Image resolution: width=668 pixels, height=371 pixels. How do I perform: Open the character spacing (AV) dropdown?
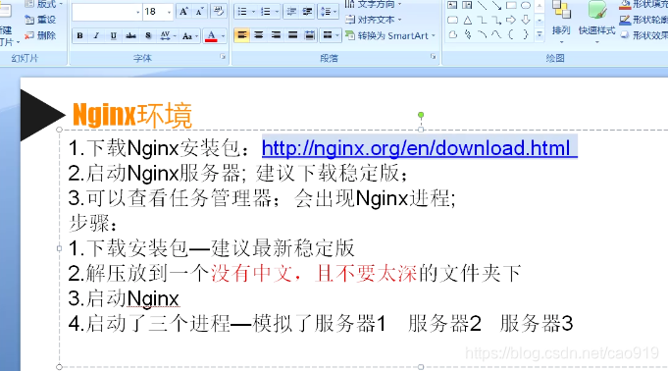click(x=168, y=35)
